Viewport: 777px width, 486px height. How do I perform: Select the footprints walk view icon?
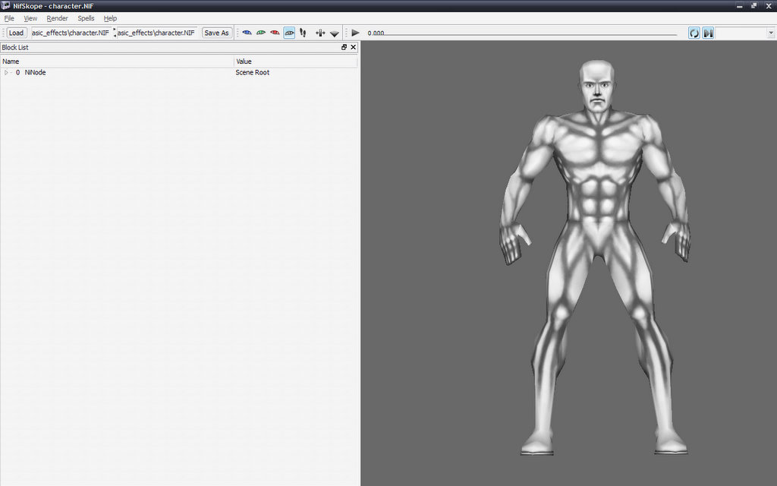(303, 33)
